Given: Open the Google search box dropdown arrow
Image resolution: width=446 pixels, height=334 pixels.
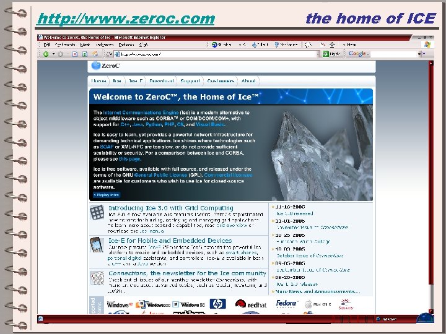Looking at the screenshot, I should (419, 54).
